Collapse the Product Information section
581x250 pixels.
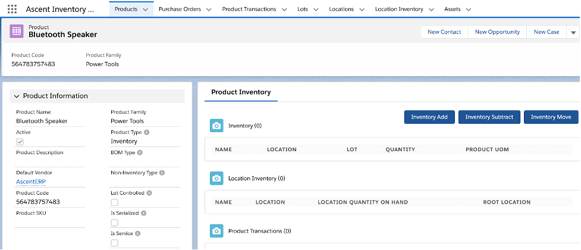17,96
